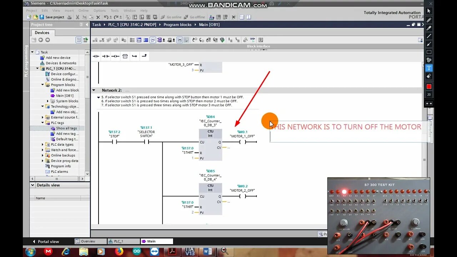Collapse the Details view panel
The image size is (457, 257).
(x=32, y=185)
